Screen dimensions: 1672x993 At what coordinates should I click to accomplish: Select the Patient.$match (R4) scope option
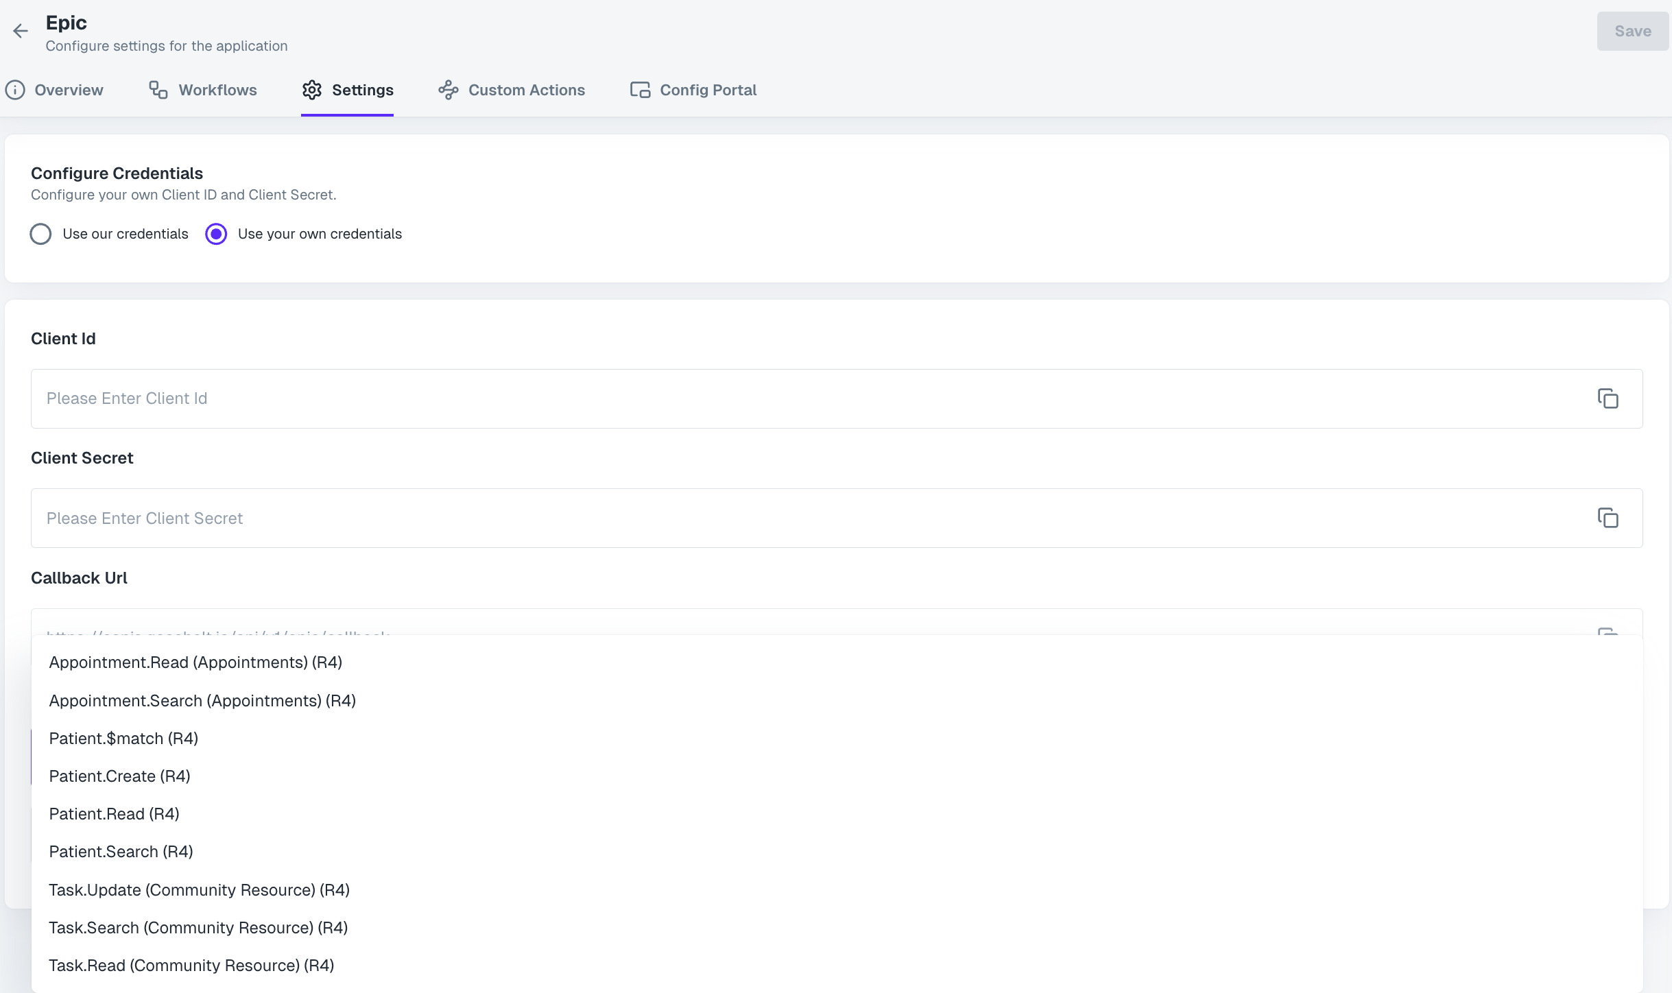pyautogui.click(x=123, y=738)
